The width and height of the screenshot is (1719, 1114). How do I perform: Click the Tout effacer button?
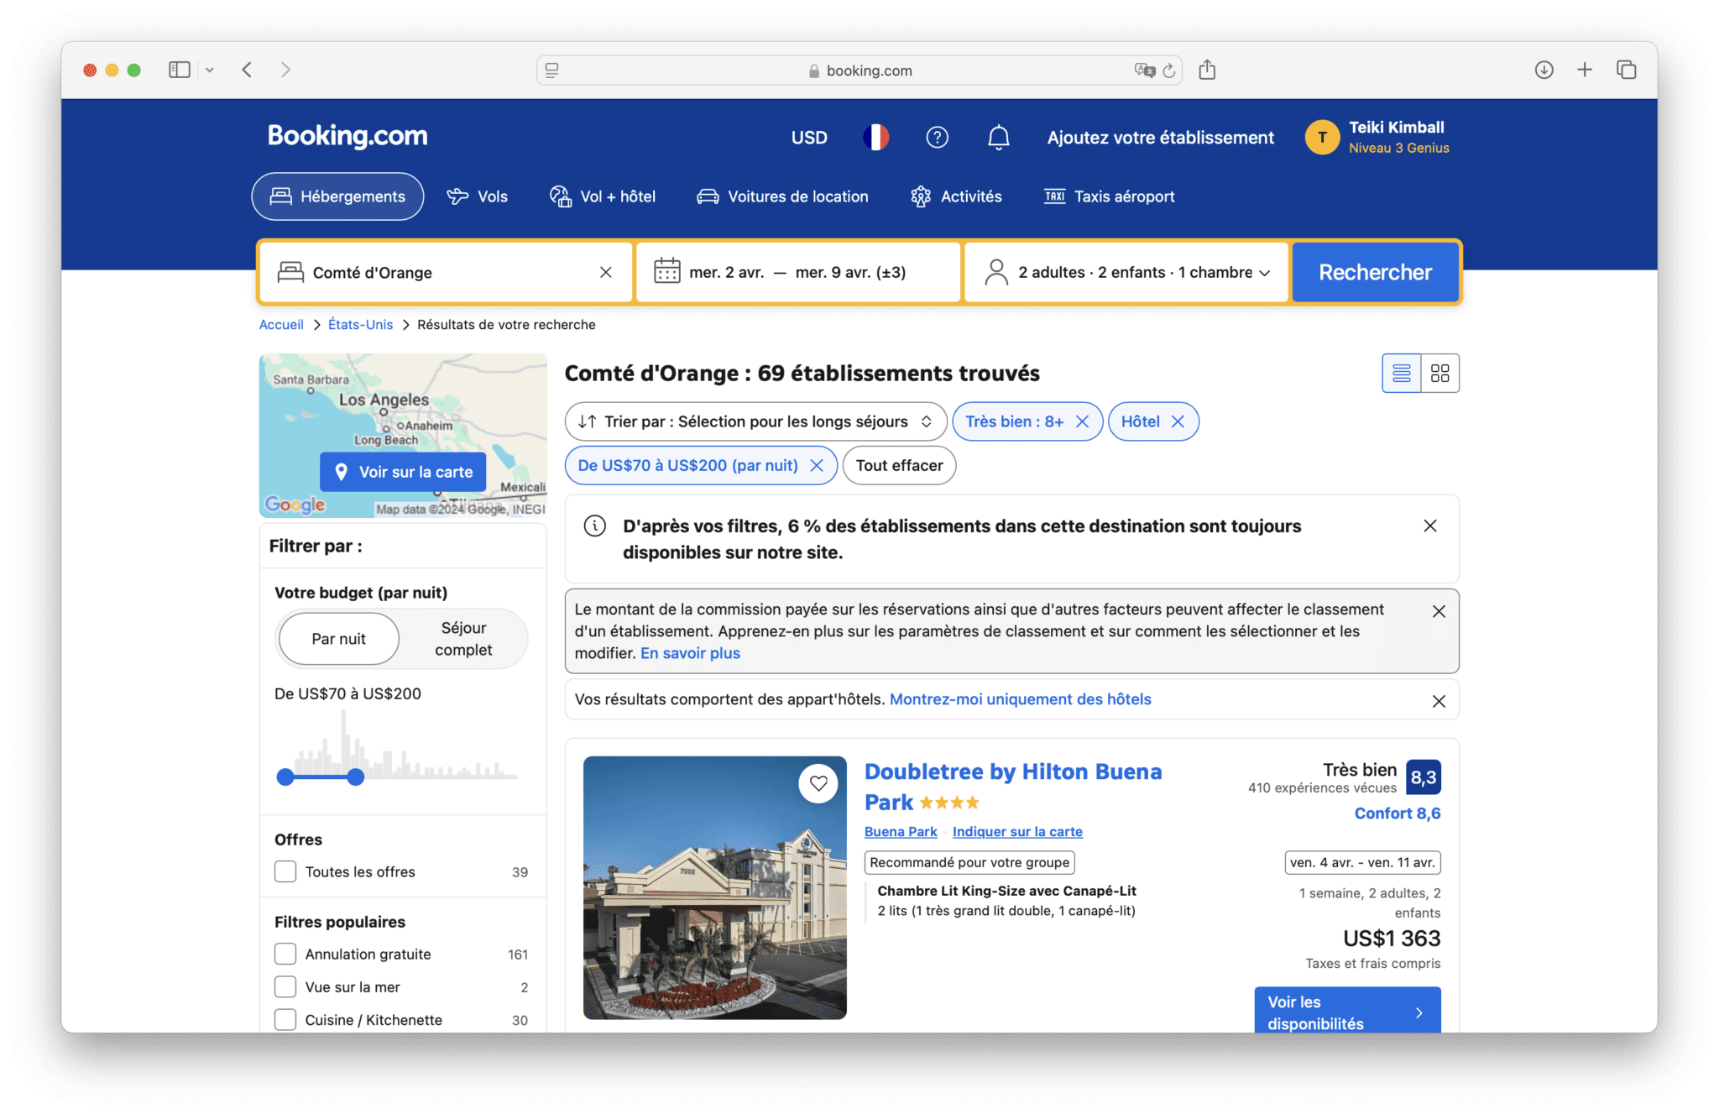click(x=899, y=465)
